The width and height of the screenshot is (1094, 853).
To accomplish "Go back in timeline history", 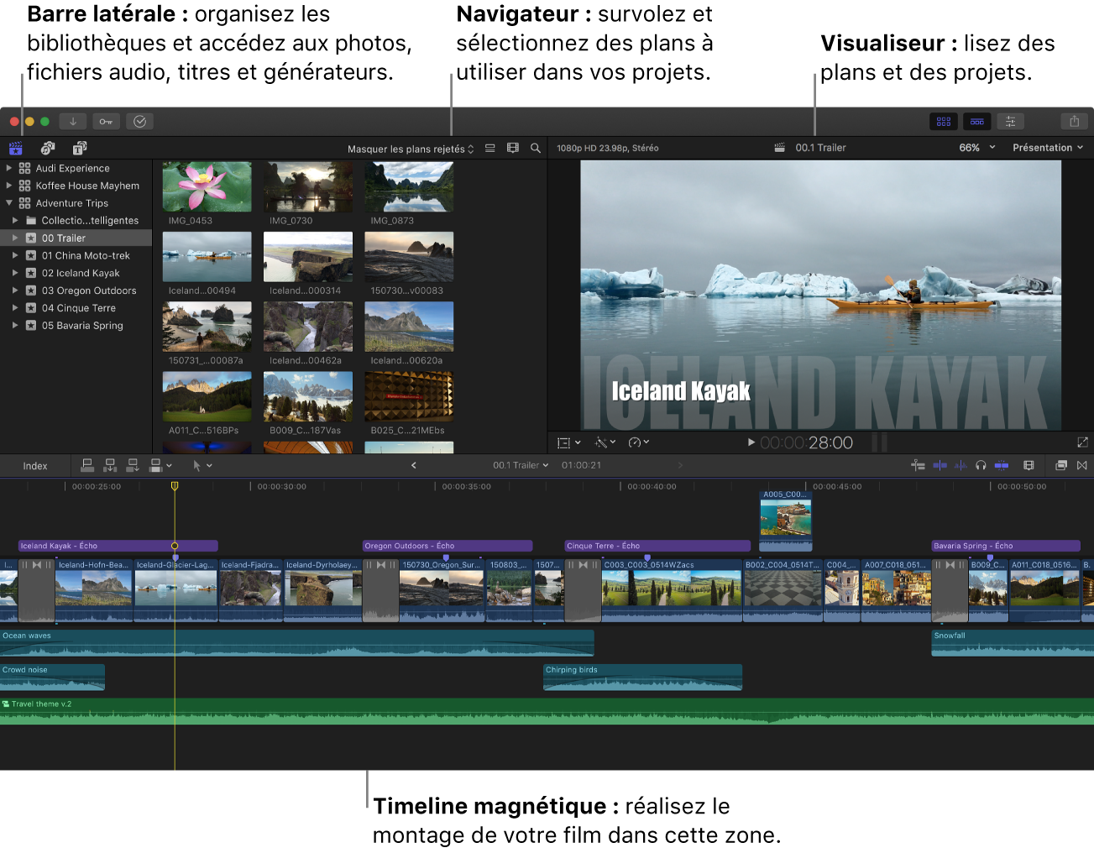I will pos(413,465).
